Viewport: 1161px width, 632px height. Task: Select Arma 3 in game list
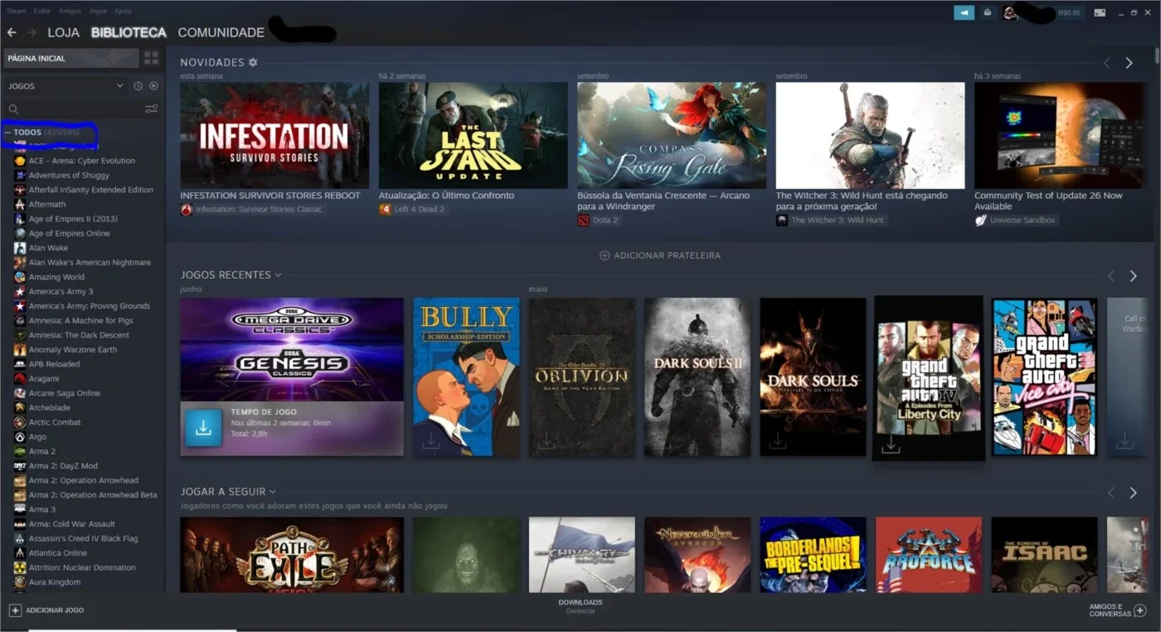42,509
